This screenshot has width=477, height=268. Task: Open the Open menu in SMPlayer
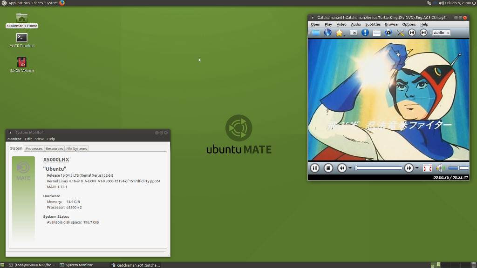(x=315, y=24)
